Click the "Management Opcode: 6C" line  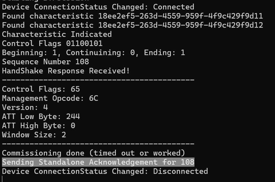(x=50, y=98)
